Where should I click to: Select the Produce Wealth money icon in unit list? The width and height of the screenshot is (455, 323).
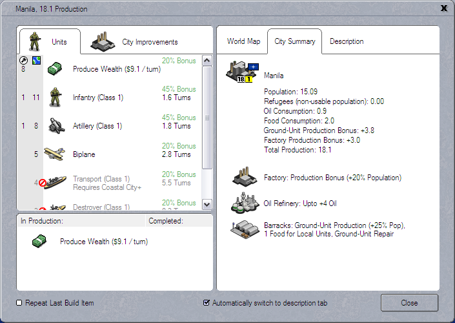pos(55,68)
